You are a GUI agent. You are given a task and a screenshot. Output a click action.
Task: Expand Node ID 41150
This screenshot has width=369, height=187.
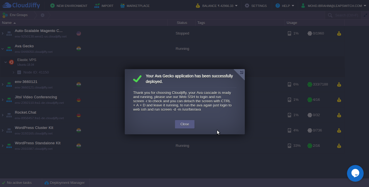coord(13,72)
